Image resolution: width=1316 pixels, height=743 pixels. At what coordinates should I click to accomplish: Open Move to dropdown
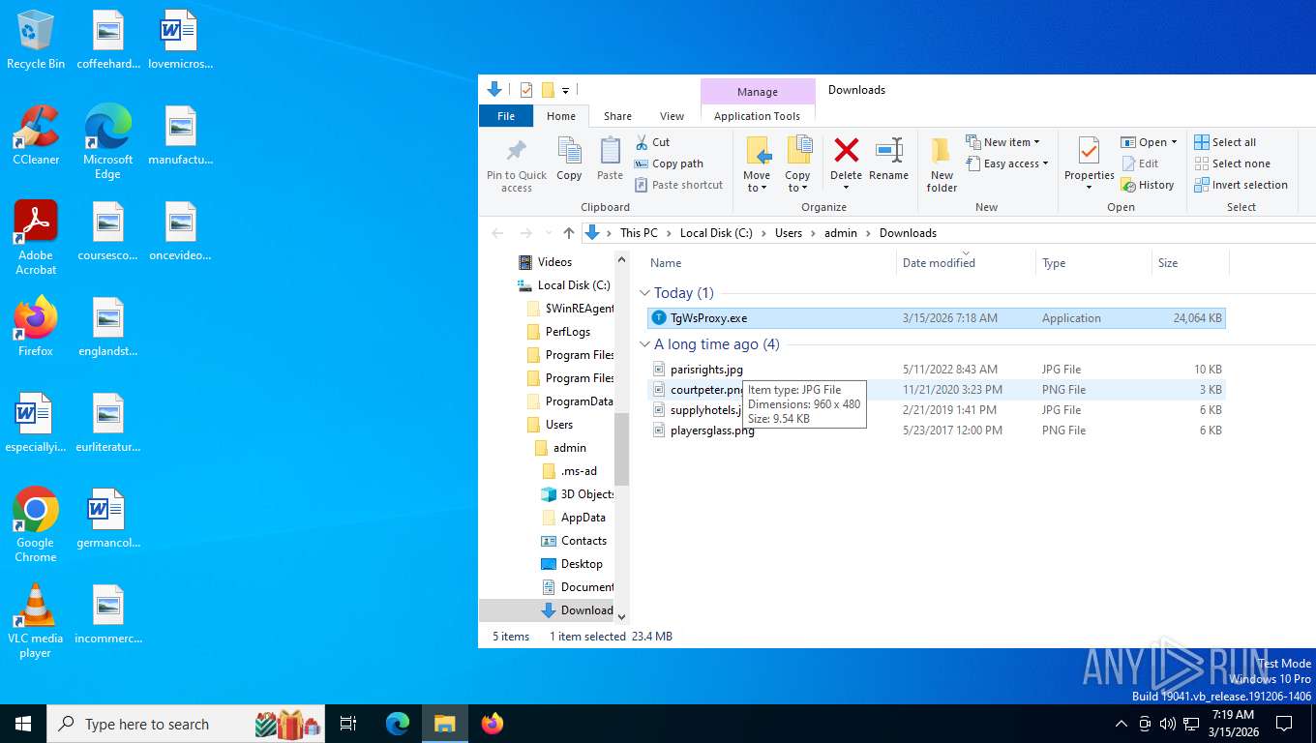pyautogui.click(x=757, y=163)
